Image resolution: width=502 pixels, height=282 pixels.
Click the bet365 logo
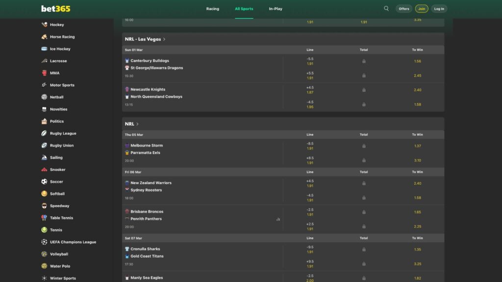pos(56,9)
